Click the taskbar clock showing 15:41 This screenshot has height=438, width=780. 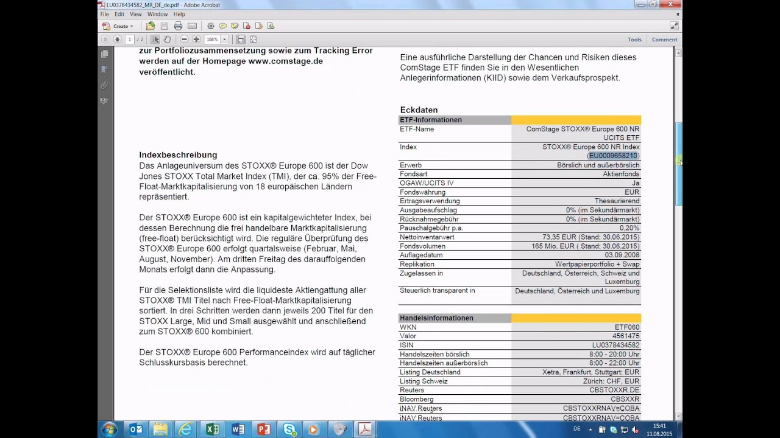pos(659,429)
